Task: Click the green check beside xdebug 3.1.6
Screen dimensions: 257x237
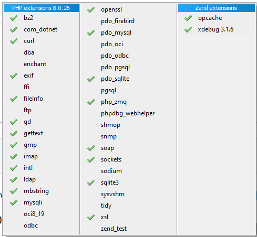Action: tap(188, 29)
